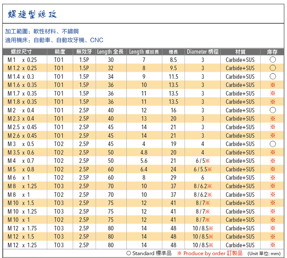Viewport: 287px width, 258px height.
Task: Click the red ※ stock mark for M 12 x 1.25
Action: point(273,245)
